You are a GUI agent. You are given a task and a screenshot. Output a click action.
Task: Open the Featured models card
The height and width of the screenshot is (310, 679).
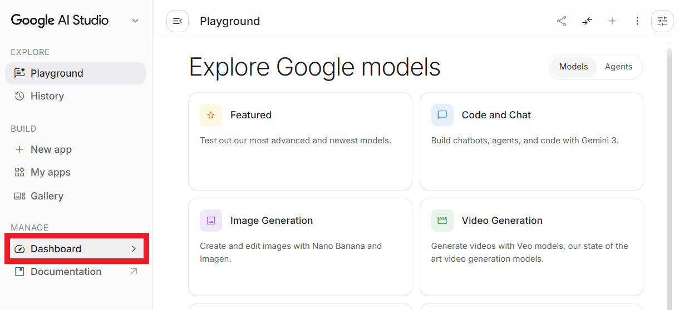(x=301, y=141)
